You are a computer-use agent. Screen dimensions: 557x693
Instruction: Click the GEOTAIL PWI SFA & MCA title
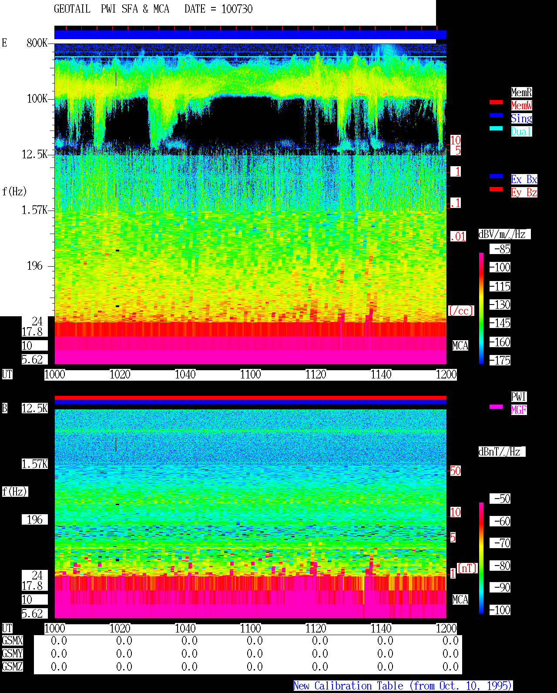point(111,9)
